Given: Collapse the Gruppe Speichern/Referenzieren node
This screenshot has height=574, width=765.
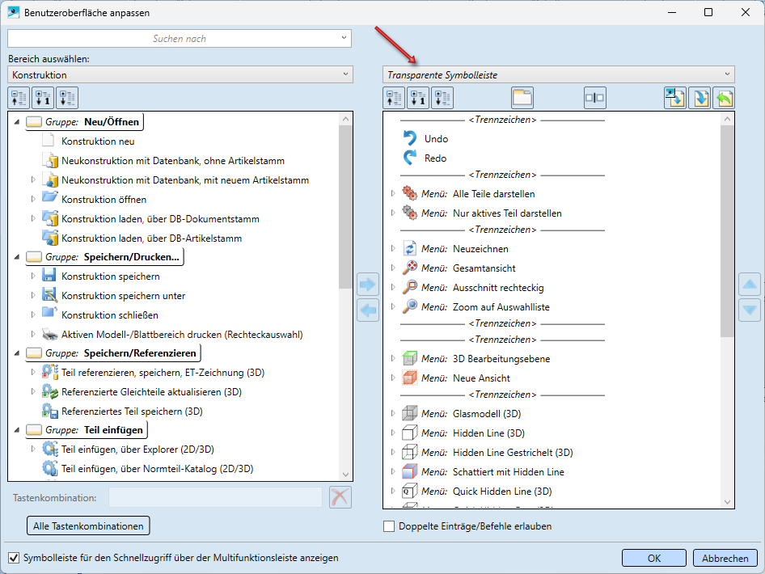Looking at the screenshot, I should (17, 352).
